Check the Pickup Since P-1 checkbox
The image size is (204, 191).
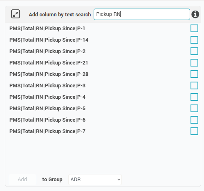pos(194,29)
